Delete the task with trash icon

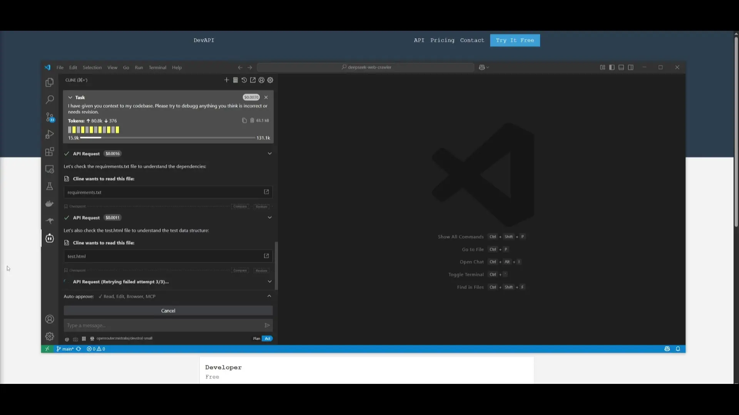pos(252,121)
